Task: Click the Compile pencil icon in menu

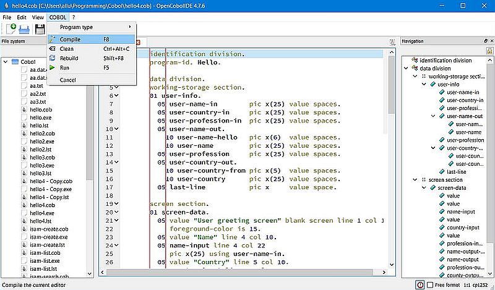Action: [53, 40]
